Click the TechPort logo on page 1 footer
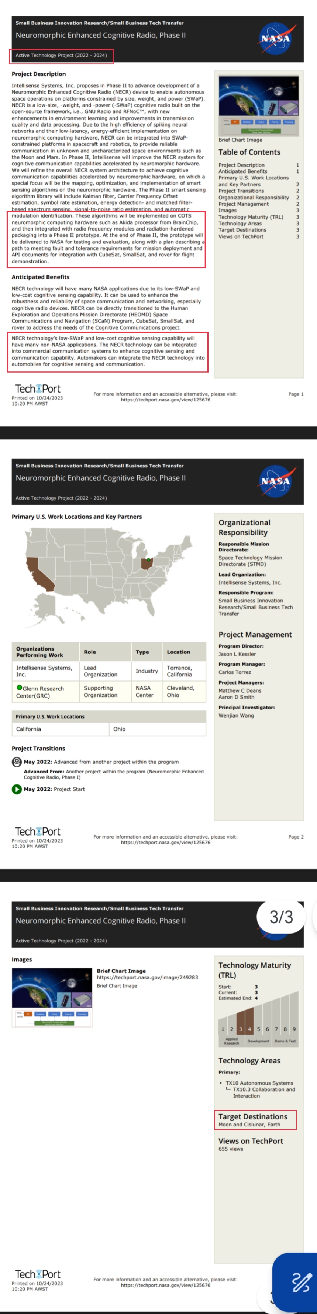Image resolution: width=317 pixels, height=1314 pixels. point(38,389)
